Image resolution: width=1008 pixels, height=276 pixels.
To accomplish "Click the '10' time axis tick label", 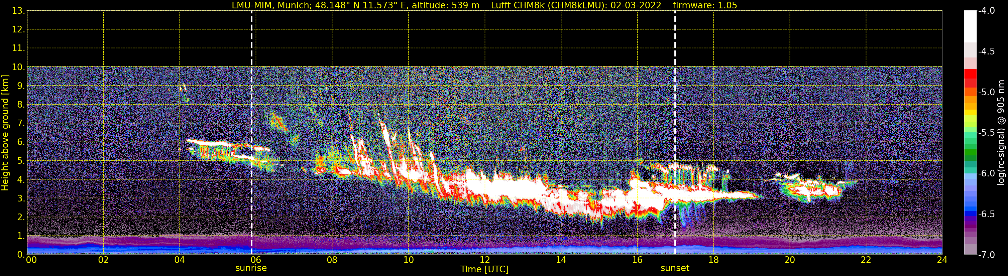I will click(409, 260).
